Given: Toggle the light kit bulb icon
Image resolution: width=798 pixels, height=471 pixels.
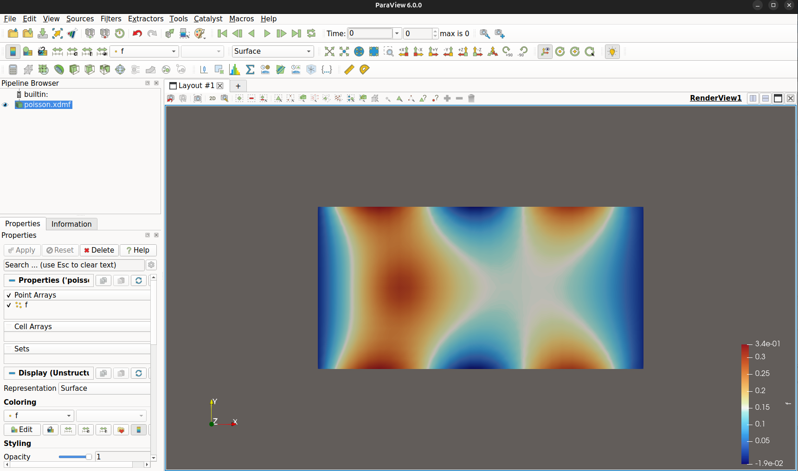Looking at the screenshot, I should pyautogui.click(x=612, y=51).
